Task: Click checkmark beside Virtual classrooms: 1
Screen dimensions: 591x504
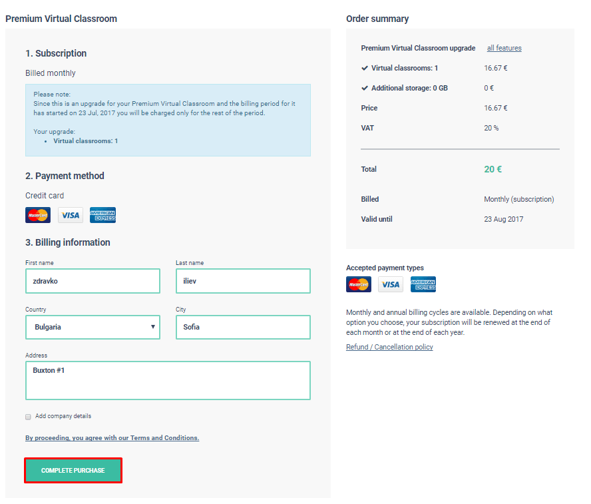Action: pos(365,68)
